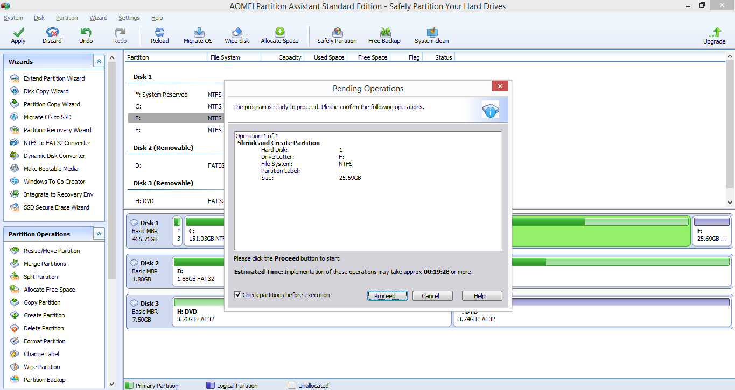The image size is (735, 390).
Task: Open the Disk Copy Wizard
Action: 46,91
